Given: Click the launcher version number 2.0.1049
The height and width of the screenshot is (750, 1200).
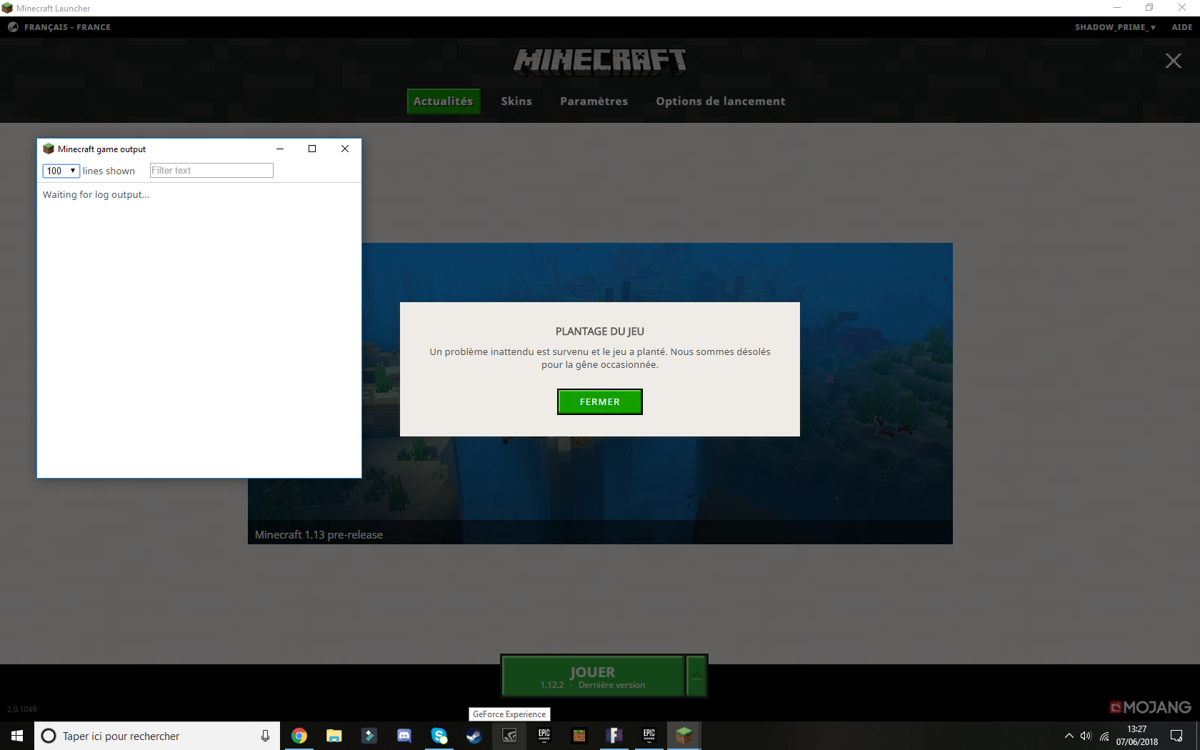Looking at the screenshot, I should tap(22, 709).
